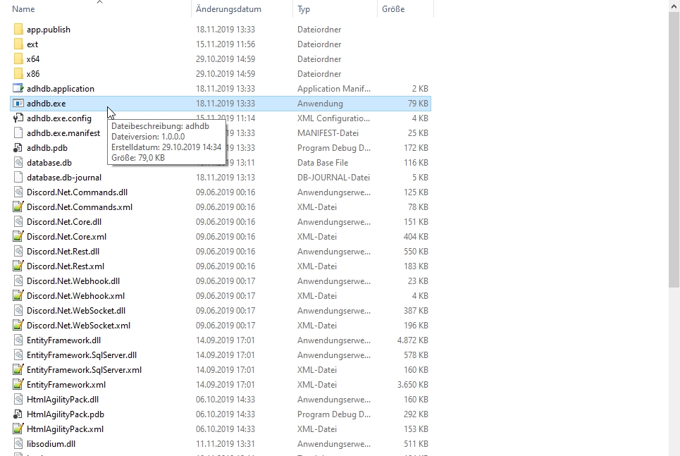Select file name EntityFramework.SqlServer.dll
Screen dimensions: 680x456
pos(82,355)
